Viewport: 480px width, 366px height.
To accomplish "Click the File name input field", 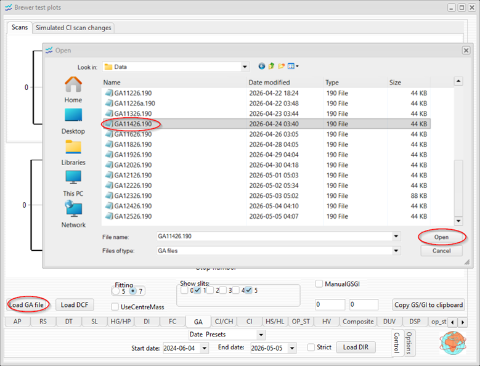I will click(x=274, y=236).
